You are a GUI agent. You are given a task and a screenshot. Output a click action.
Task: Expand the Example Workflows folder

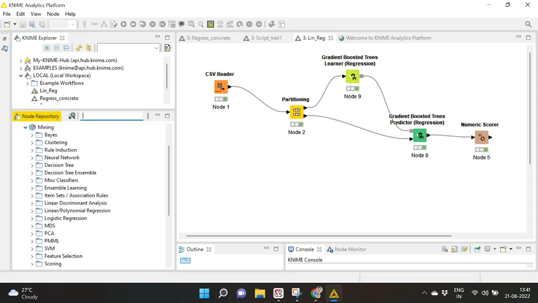point(28,83)
